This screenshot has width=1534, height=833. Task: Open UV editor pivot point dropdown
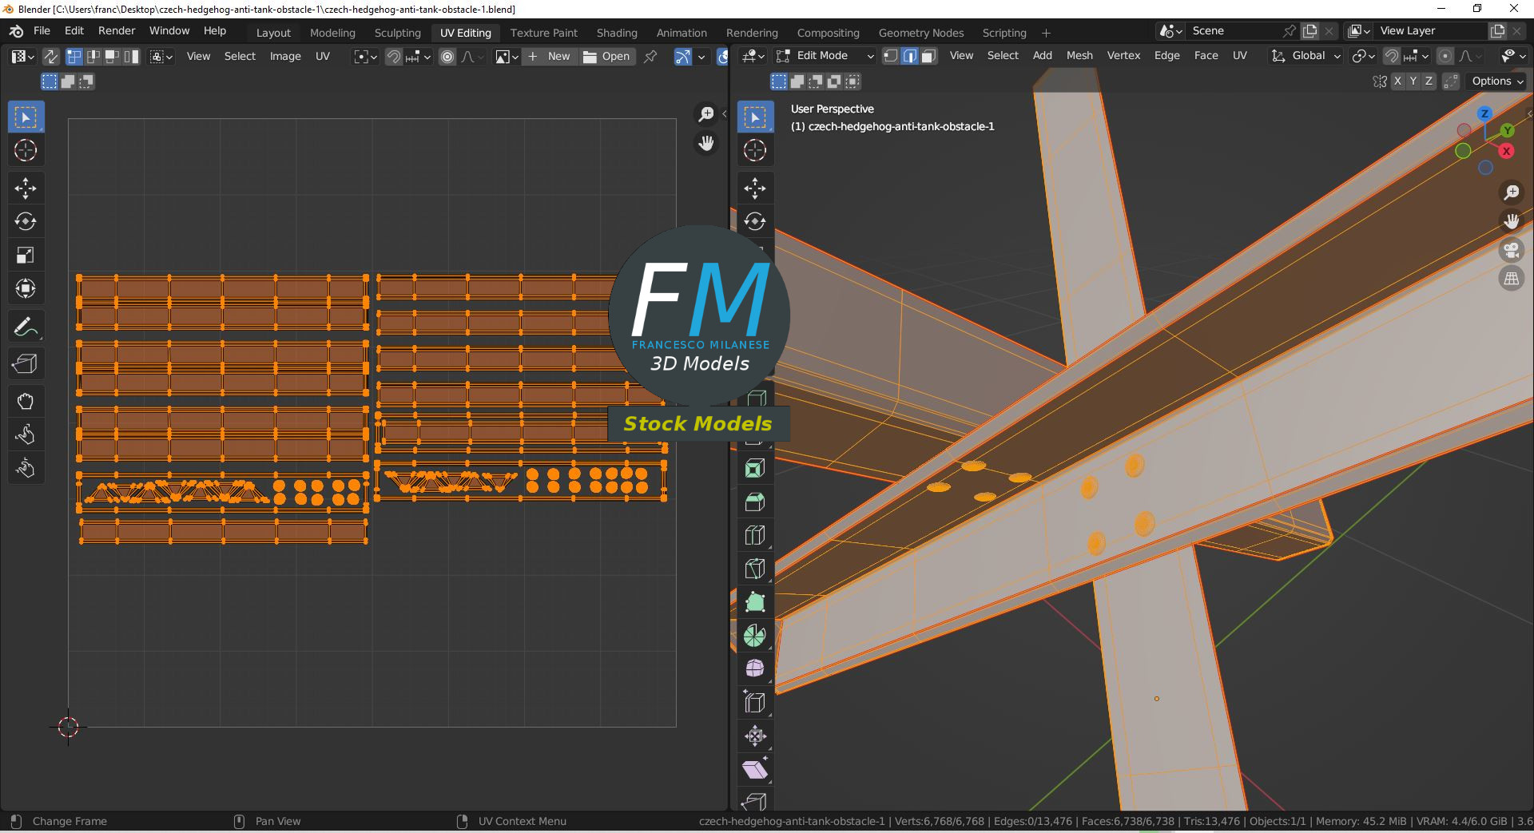(x=365, y=57)
